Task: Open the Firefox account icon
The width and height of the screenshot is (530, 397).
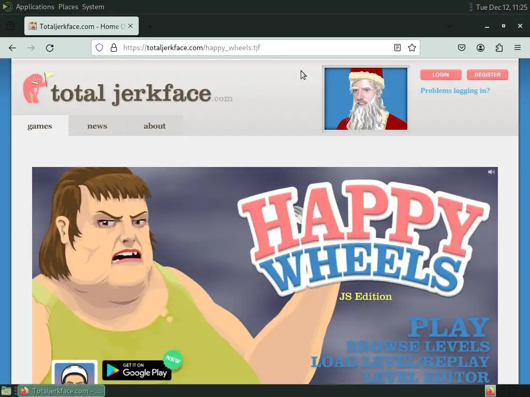Action: (480, 48)
